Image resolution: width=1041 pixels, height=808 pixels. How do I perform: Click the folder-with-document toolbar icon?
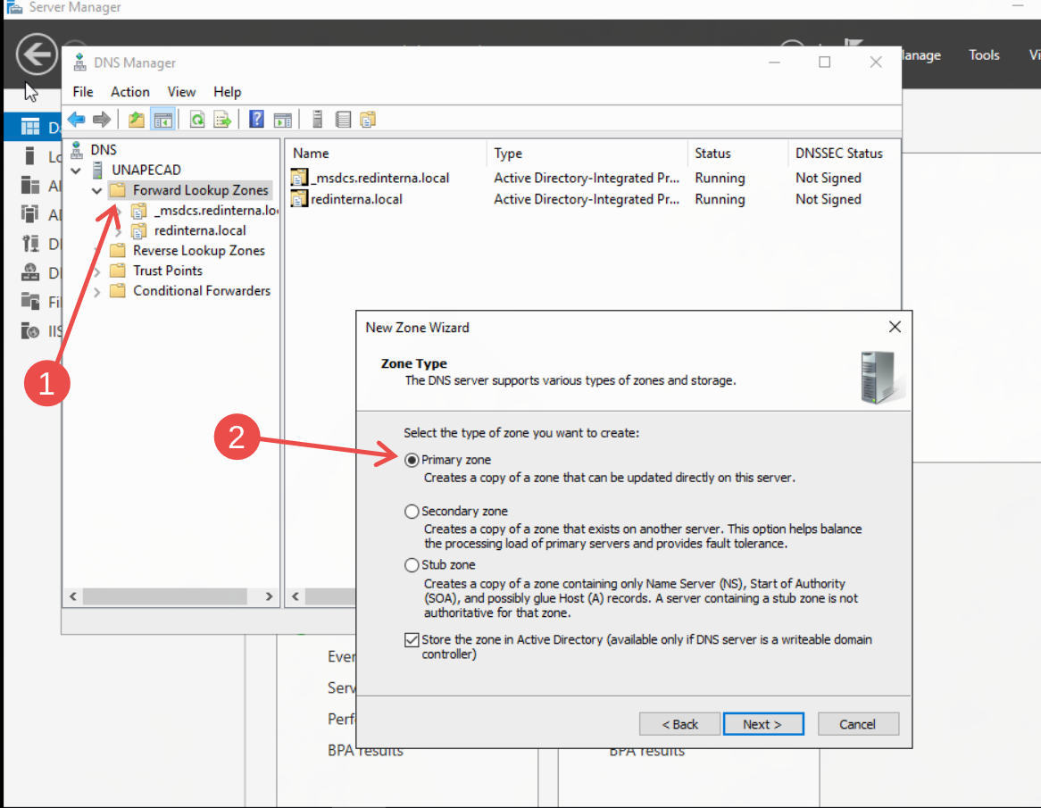pyautogui.click(x=368, y=120)
